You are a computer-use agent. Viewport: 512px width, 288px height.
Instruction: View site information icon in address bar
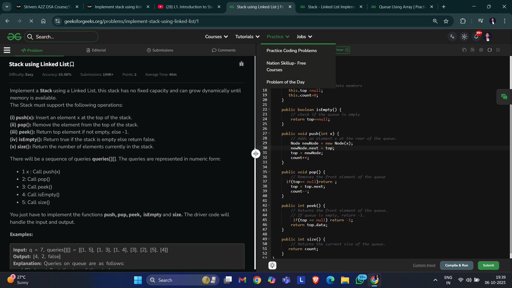tap(58, 21)
